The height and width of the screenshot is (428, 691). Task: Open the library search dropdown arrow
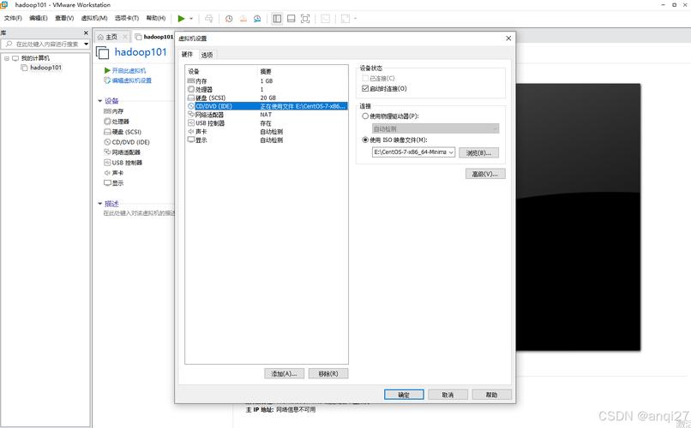(x=87, y=44)
